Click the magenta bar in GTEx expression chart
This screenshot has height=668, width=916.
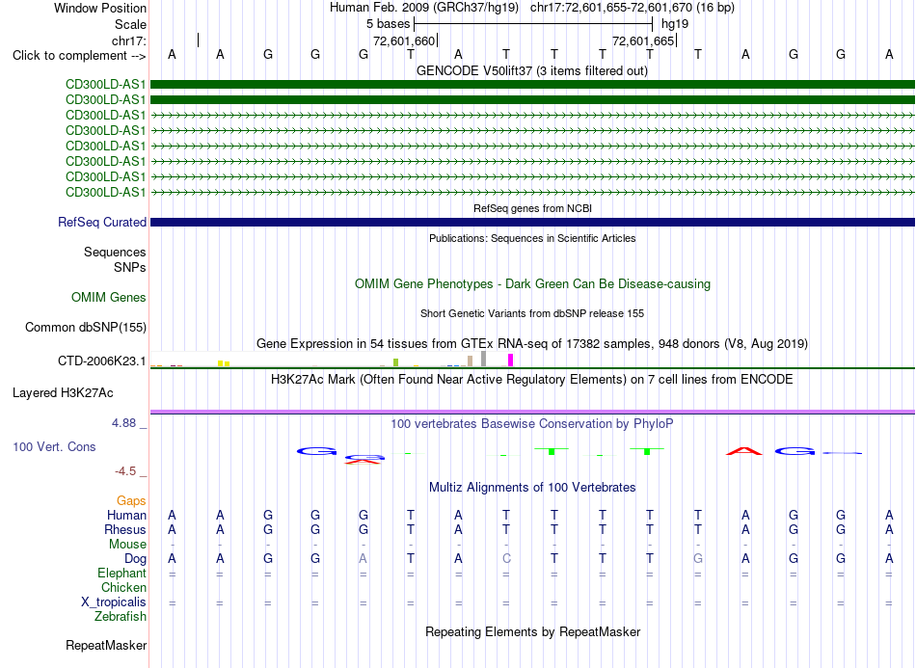511,361
